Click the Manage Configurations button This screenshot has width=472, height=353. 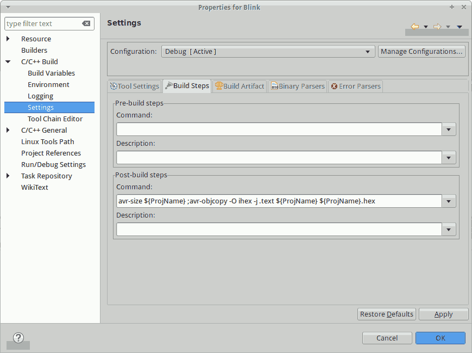pyautogui.click(x=421, y=52)
